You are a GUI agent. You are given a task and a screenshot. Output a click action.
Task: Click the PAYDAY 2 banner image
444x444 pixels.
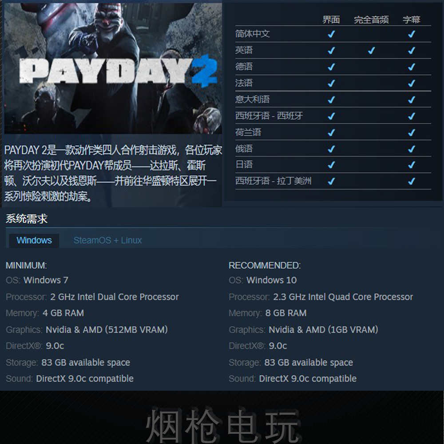(113, 68)
